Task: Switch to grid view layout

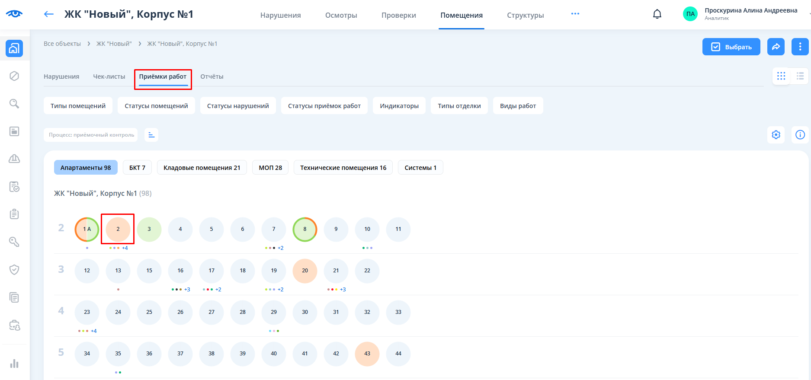Action: 781,76
